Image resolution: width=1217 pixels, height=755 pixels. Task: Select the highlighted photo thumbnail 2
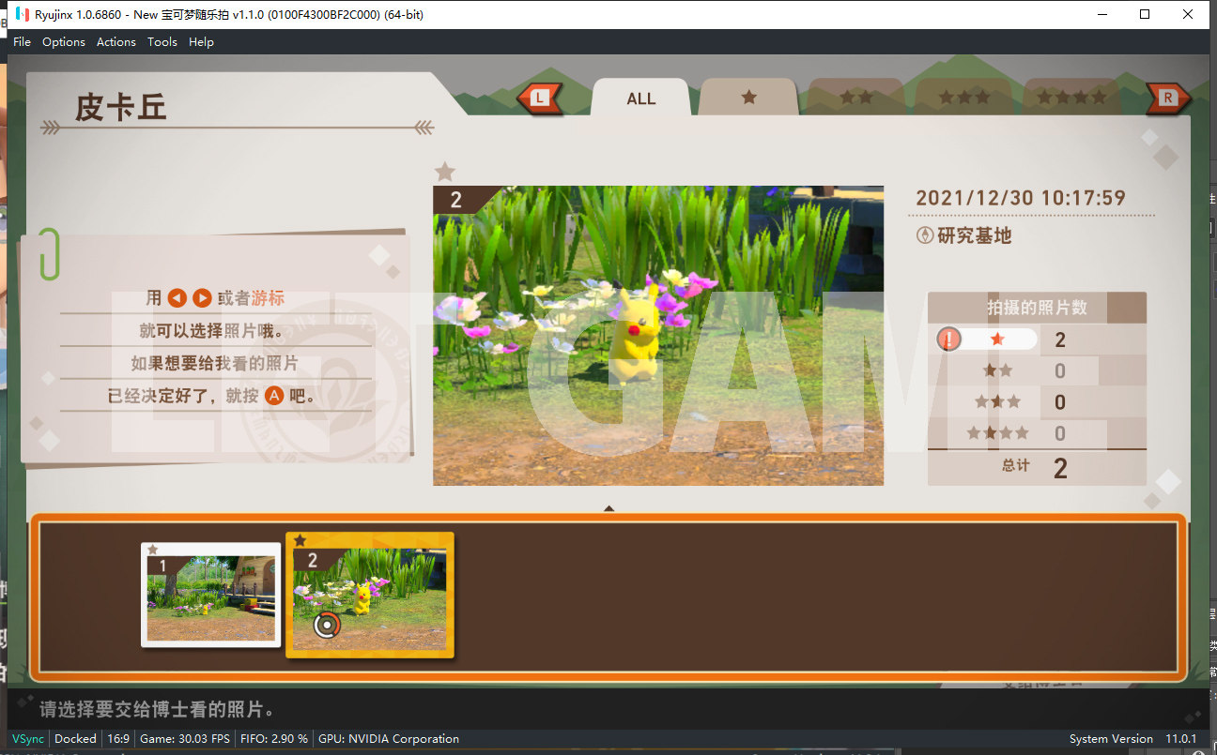370,595
